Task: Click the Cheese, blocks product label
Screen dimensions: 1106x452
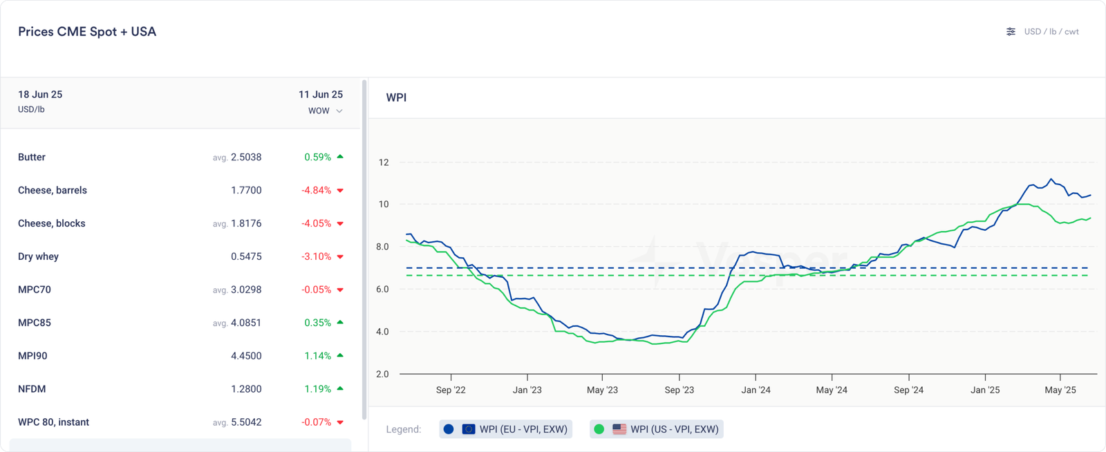Action: tap(52, 223)
